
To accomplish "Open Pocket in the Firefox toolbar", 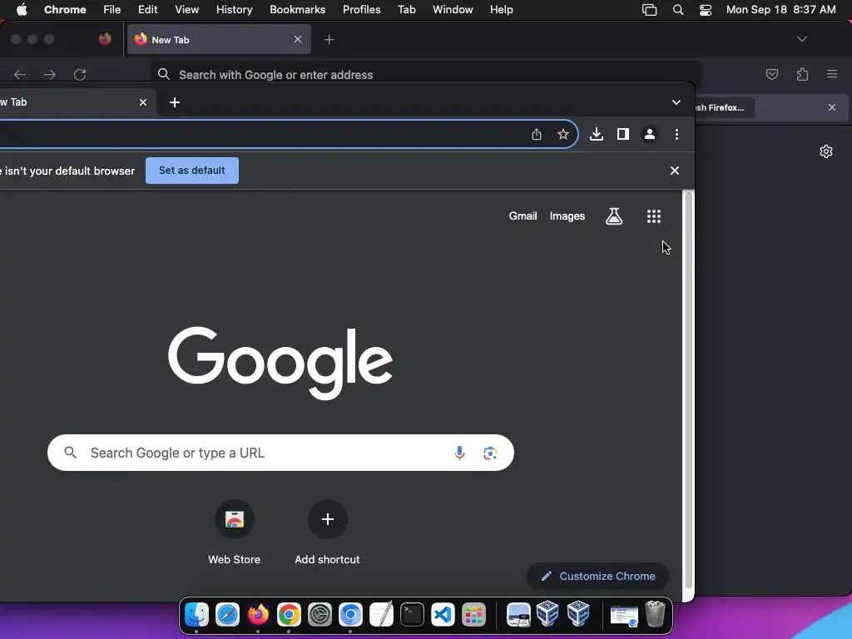I will pyautogui.click(x=771, y=74).
